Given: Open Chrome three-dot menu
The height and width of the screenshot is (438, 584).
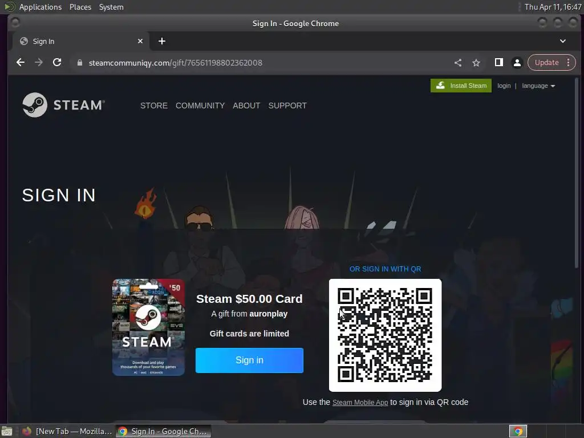Looking at the screenshot, I should pyautogui.click(x=569, y=63).
